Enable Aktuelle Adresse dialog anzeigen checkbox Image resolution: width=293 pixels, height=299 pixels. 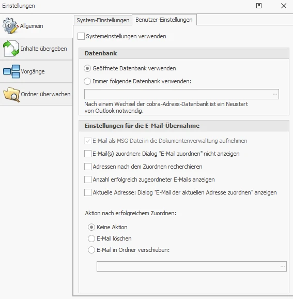pos(88,192)
